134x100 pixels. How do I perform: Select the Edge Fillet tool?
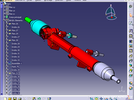[x=131, y=83]
